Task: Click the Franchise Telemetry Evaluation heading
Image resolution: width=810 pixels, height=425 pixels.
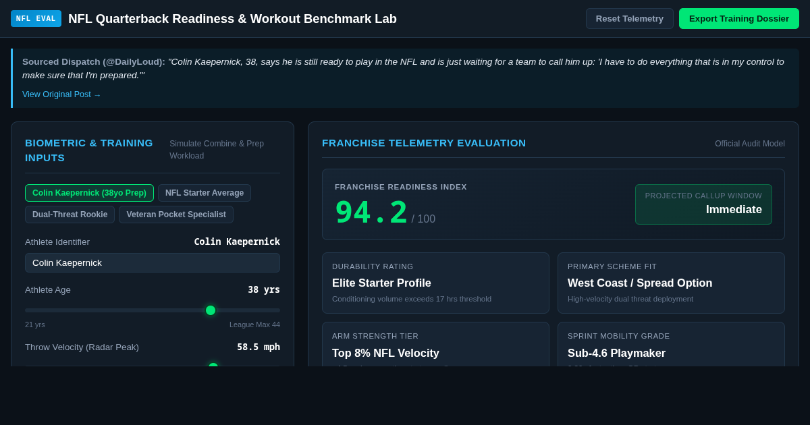Action: (424, 143)
